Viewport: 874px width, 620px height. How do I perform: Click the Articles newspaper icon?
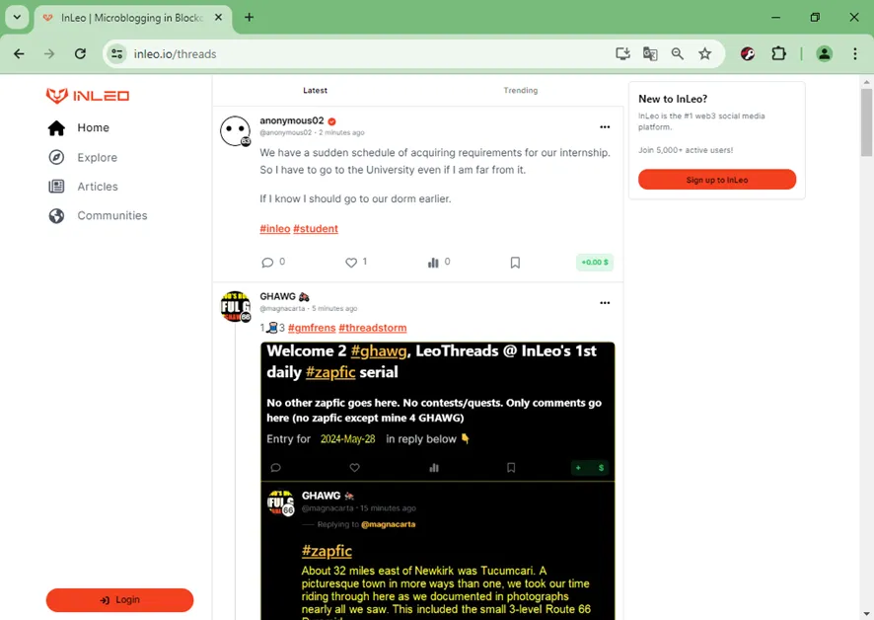click(56, 187)
